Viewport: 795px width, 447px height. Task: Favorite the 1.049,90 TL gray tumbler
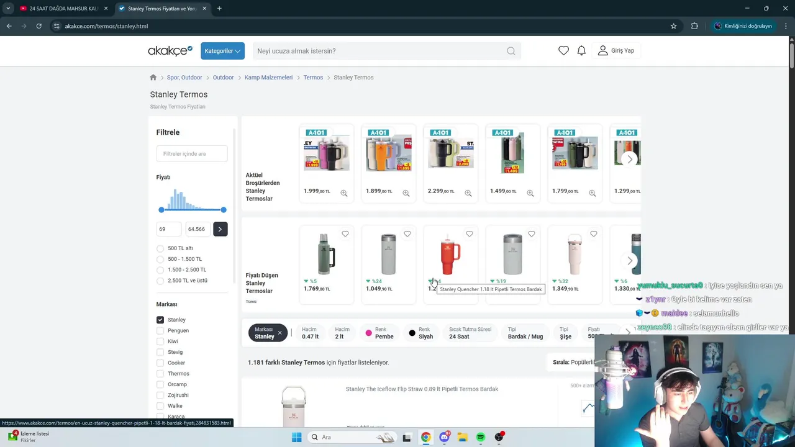click(x=407, y=234)
